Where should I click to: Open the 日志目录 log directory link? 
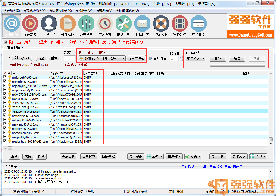pyautogui.click(x=239, y=167)
